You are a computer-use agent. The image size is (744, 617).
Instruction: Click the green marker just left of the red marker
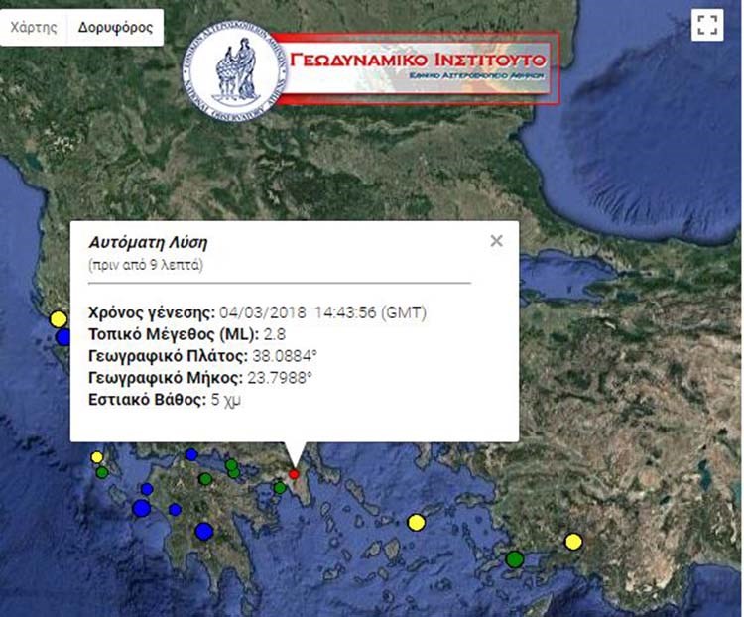point(280,487)
